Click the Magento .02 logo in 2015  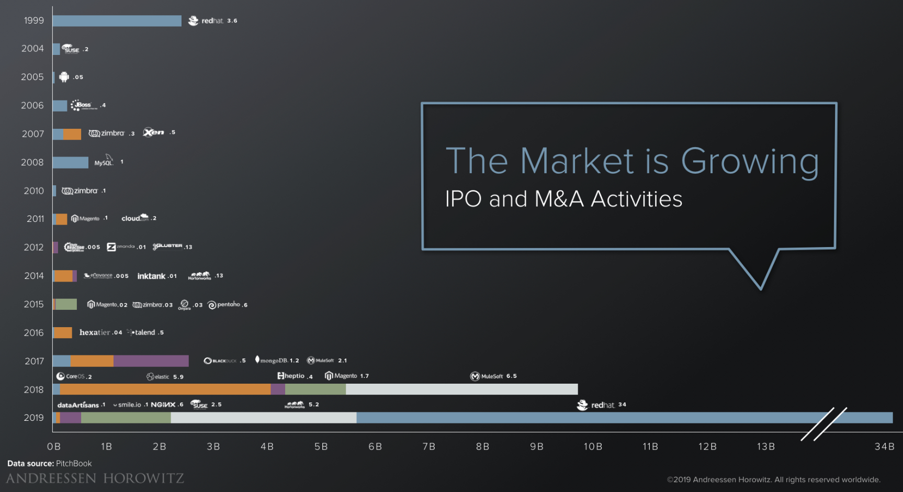click(x=102, y=305)
